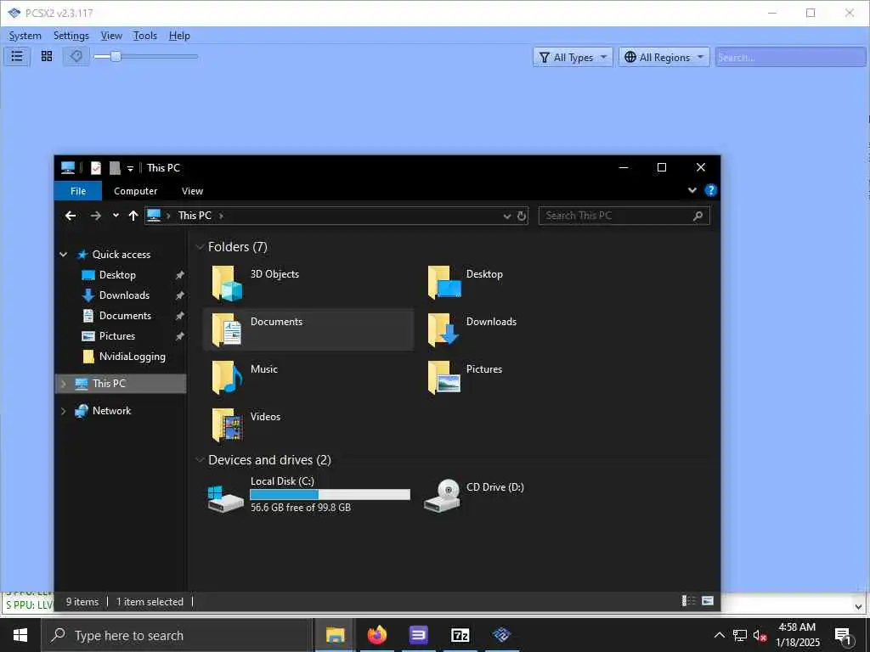Open Customize Quick Access Toolbar dropdown
Screen dimensions: 870x652
click(130, 168)
